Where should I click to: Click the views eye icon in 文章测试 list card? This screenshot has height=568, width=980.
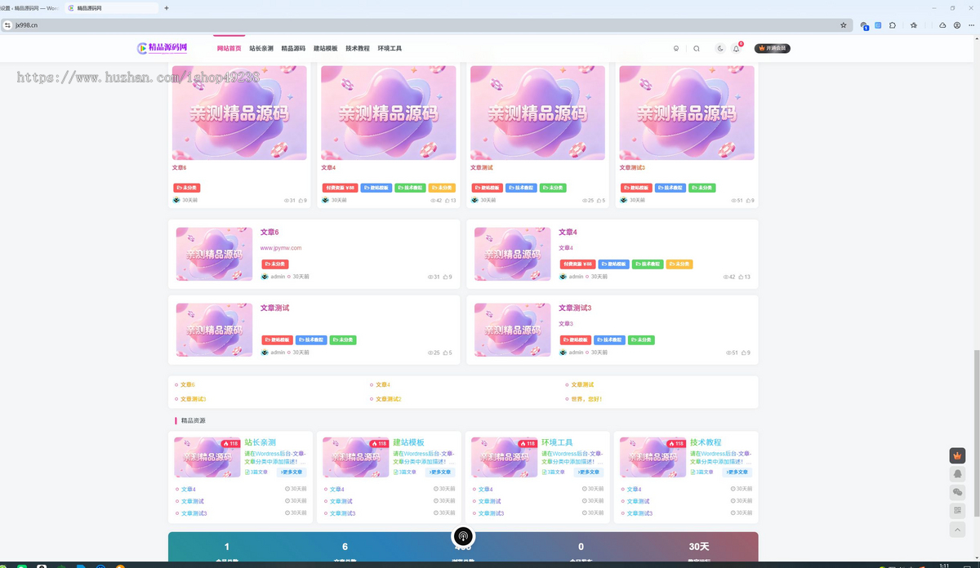pos(430,353)
